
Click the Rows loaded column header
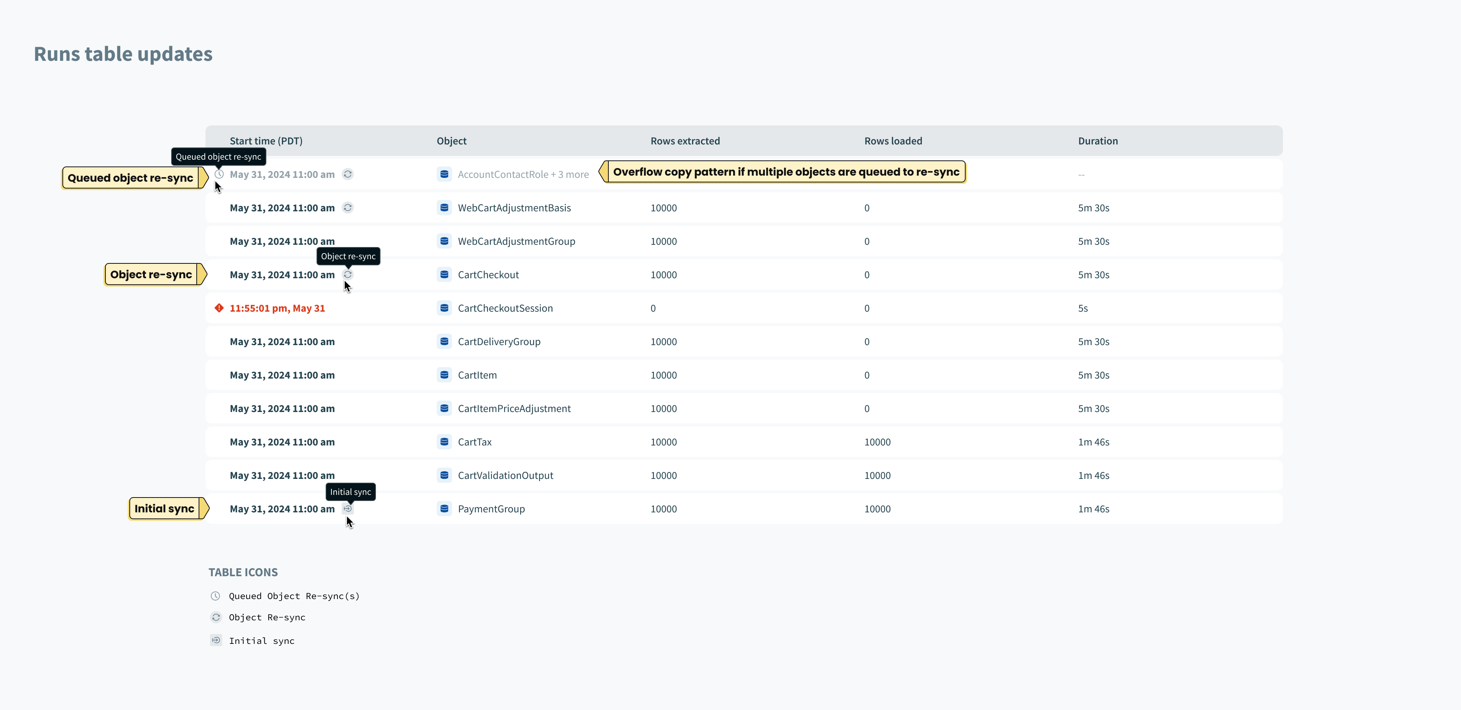click(x=893, y=141)
